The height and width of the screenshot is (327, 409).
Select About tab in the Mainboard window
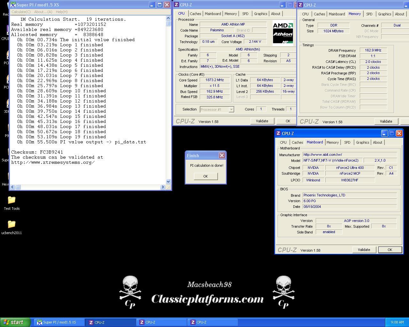(x=378, y=142)
